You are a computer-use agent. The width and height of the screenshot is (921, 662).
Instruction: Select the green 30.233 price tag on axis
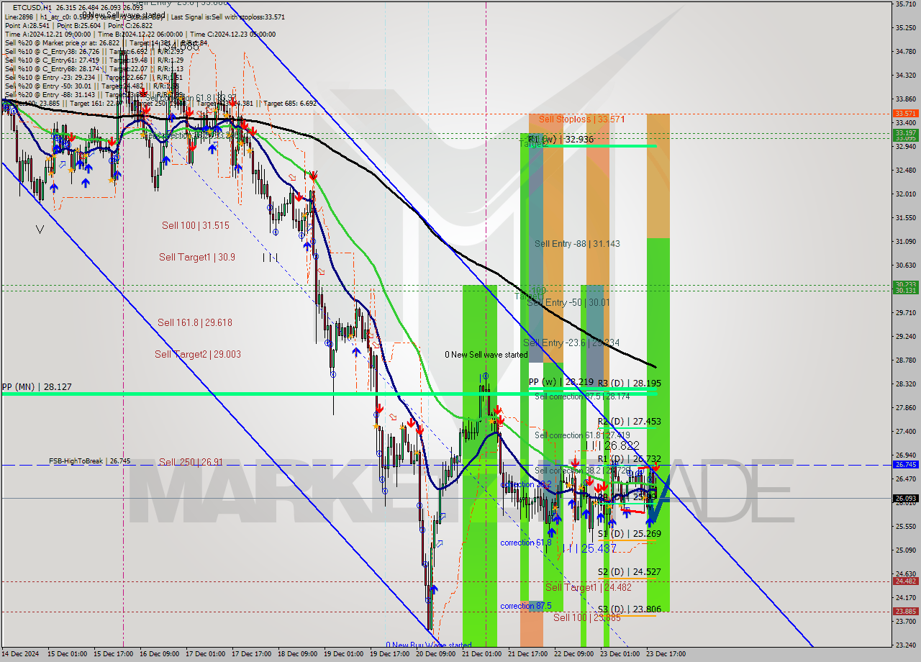tap(904, 284)
